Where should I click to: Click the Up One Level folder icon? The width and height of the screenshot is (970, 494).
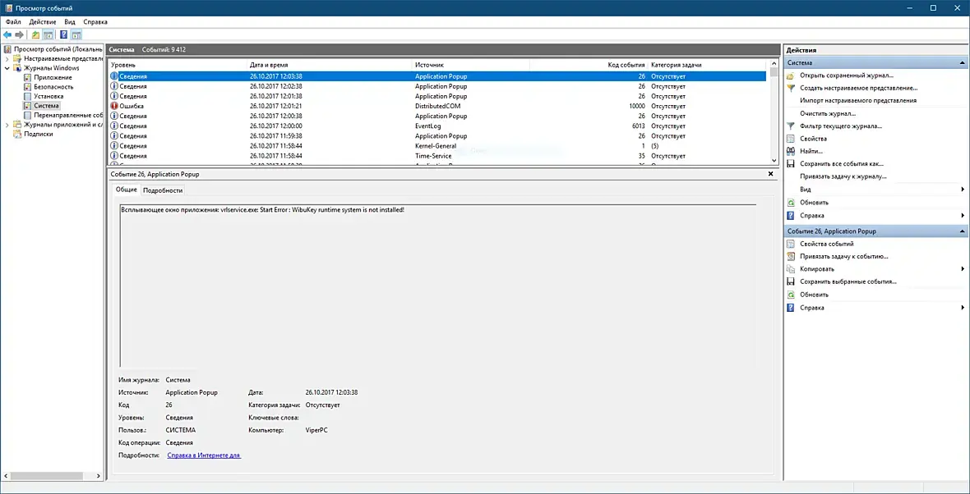coord(36,34)
